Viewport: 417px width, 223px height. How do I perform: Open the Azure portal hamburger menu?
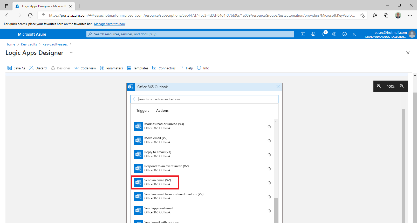(x=6, y=34)
